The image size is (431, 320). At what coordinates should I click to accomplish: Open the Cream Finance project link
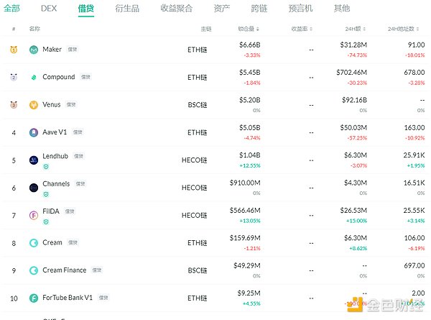(x=64, y=270)
